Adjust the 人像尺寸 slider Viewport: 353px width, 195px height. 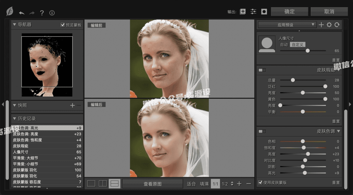click(x=303, y=51)
